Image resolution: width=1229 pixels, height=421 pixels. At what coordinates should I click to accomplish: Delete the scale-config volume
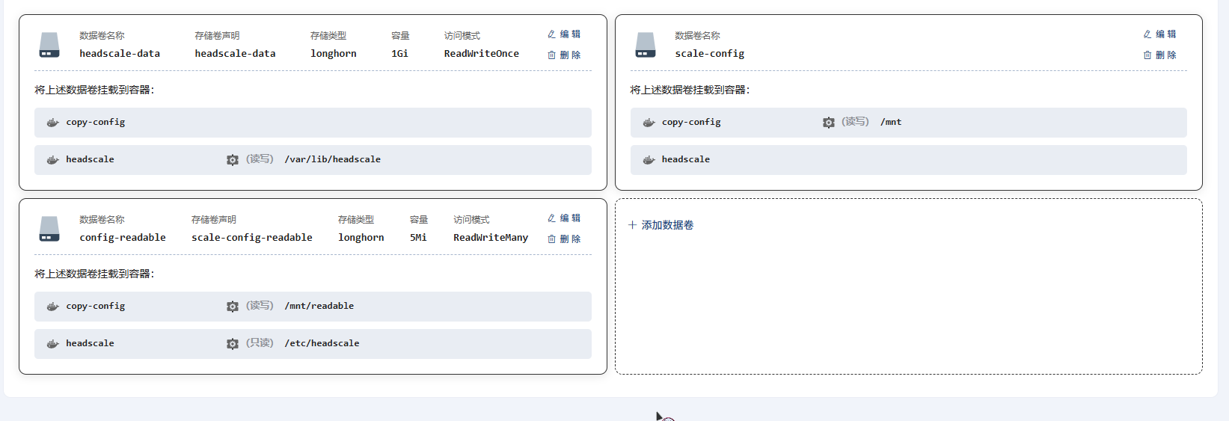(x=1159, y=55)
